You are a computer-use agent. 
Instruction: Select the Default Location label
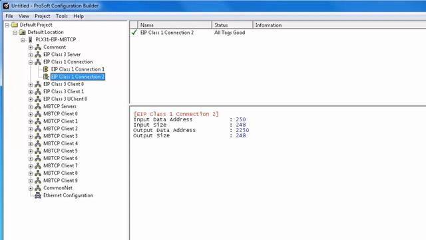pos(46,32)
